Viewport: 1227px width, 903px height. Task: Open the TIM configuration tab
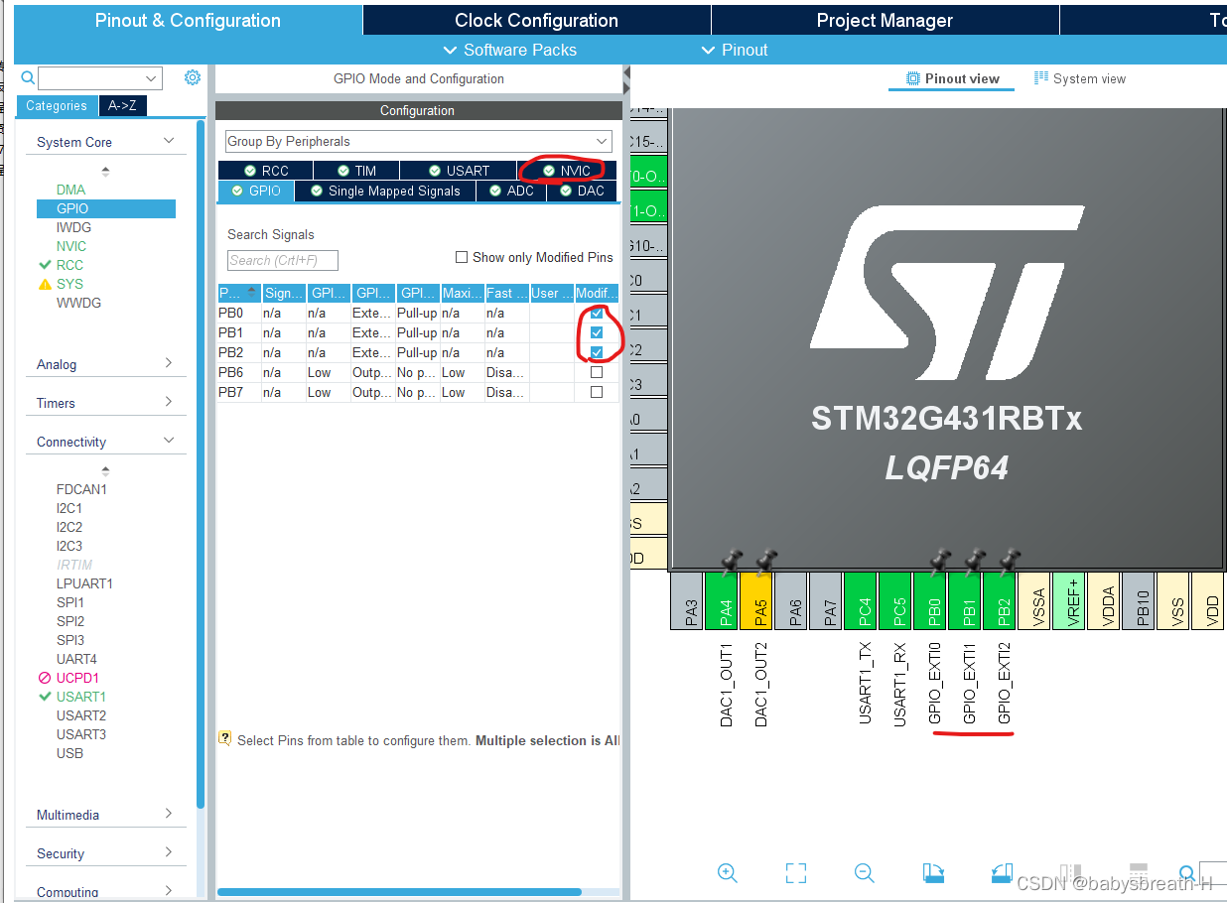point(357,171)
